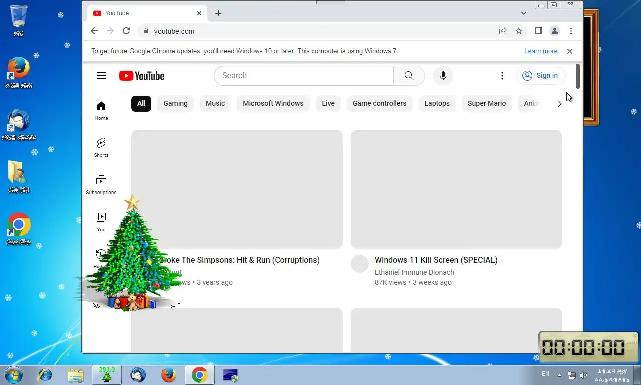Image resolution: width=641 pixels, height=385 pixels.
Task: Toggle the Chrome side panel
Action: tap(539, 31)
